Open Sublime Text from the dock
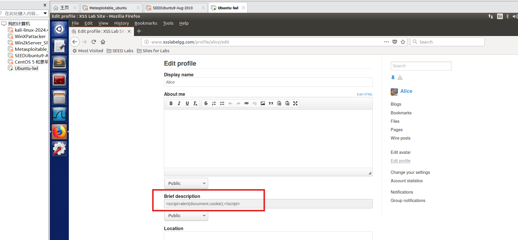This screenshot has height=240, width=518. 59,63
